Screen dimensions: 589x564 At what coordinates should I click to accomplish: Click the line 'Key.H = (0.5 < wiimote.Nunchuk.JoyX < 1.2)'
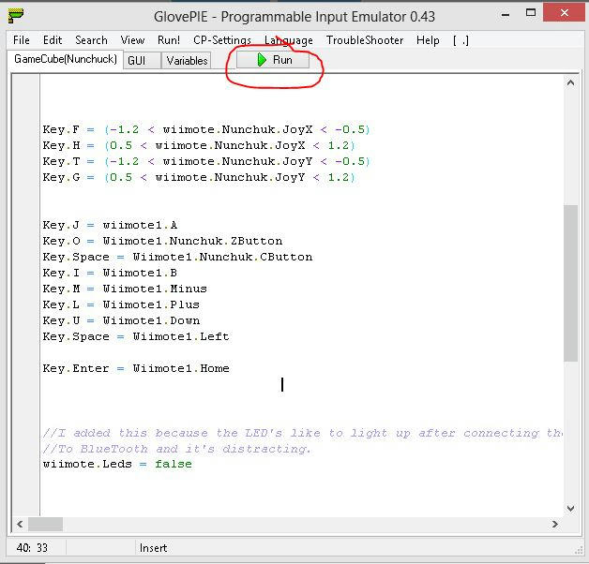tap(199, 145)
